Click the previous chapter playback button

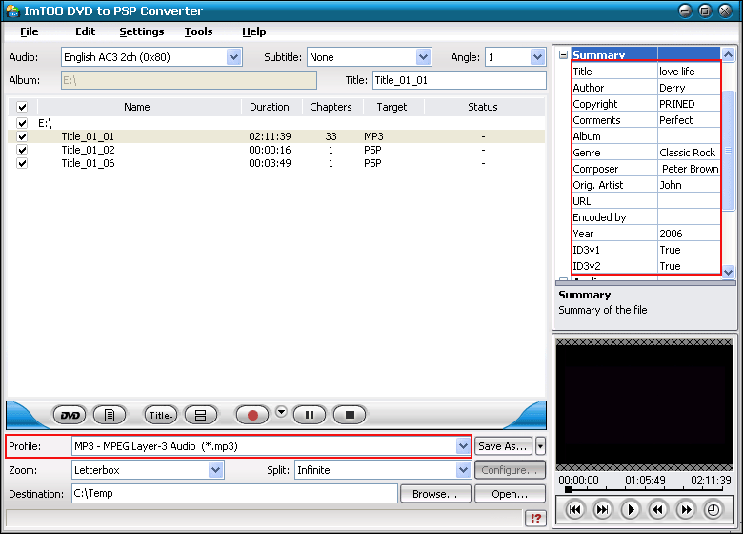(x=574, y=510)
